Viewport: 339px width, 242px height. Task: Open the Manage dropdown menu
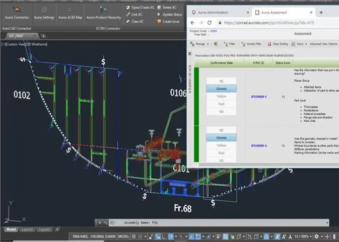(199, 44)
